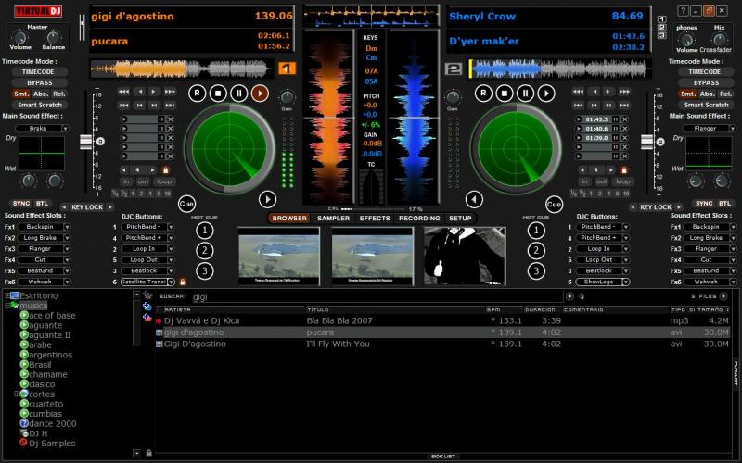Trigger hot cue 1 on right deck

tap(536, 230)
